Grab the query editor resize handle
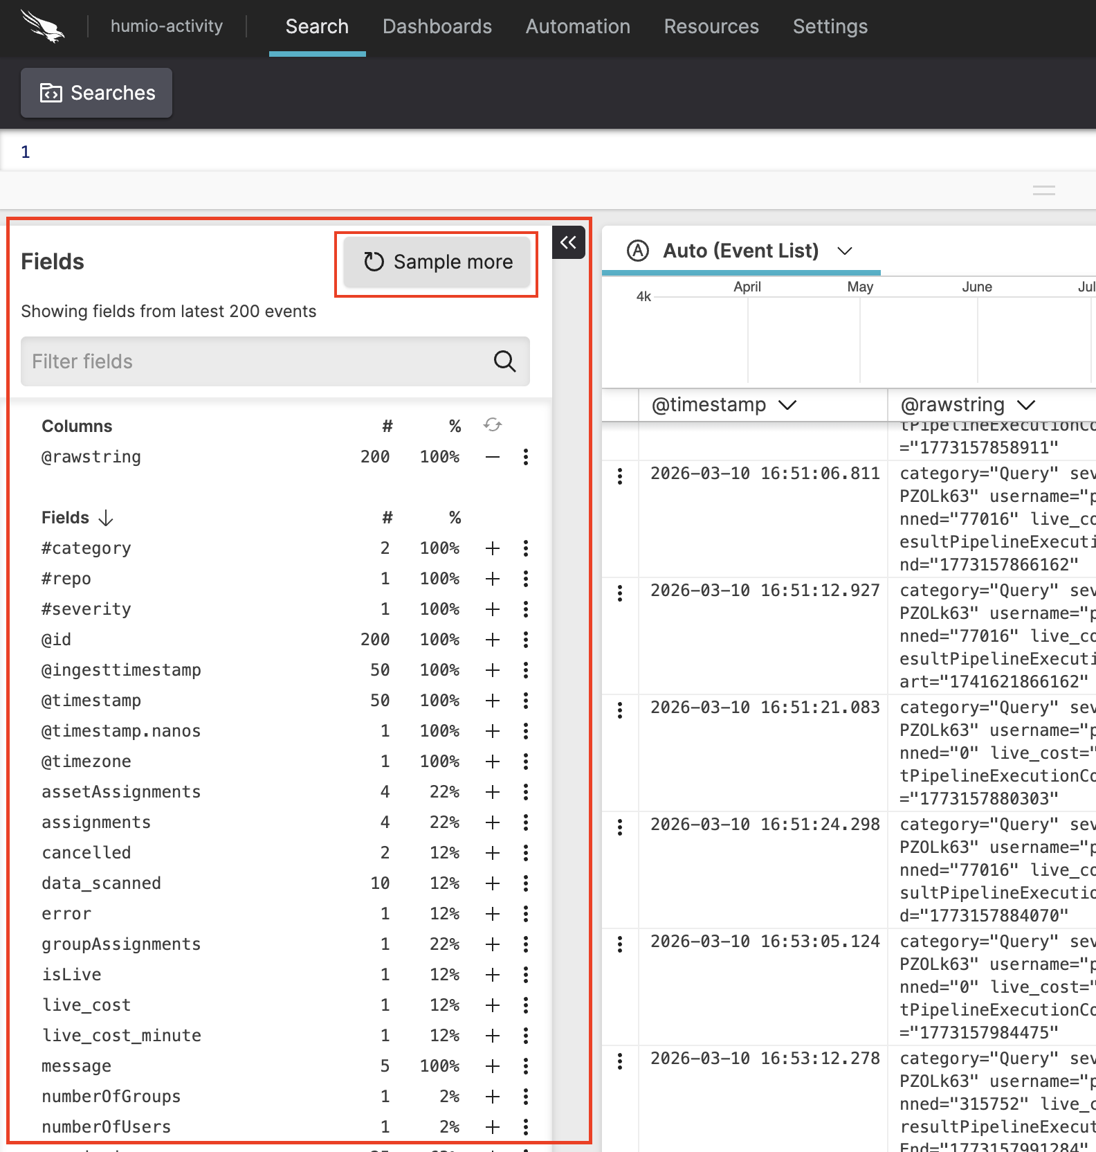Viewport: 1096px width, 1152px height. click(1044, 190)
